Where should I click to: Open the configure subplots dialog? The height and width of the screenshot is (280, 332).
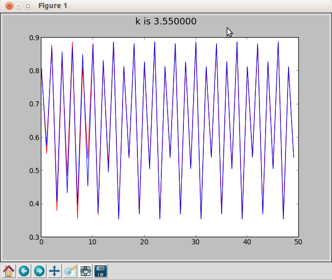85,271
